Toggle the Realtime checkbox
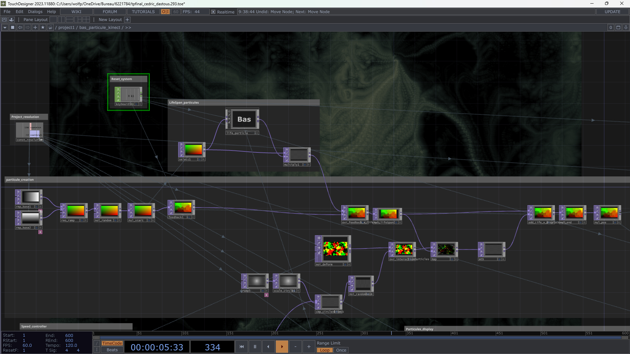This screenshot has width=630, height=354. [x=213, y=12]
